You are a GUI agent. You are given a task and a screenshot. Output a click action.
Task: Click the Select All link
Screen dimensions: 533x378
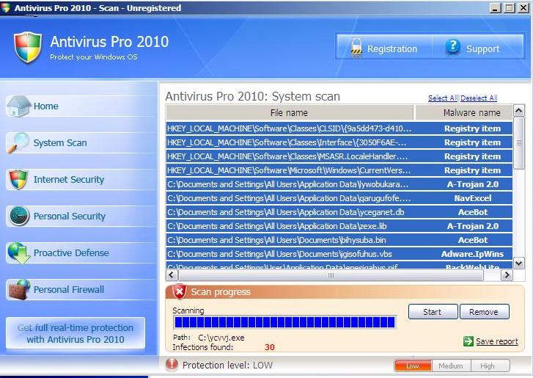click(443, 98)
